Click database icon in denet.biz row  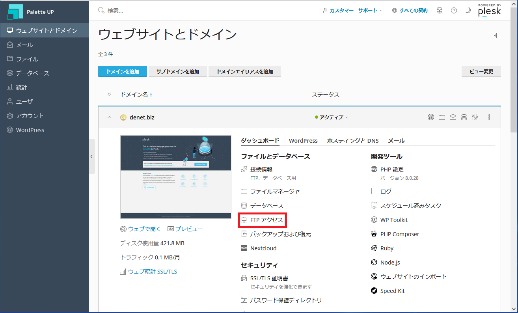464,117
